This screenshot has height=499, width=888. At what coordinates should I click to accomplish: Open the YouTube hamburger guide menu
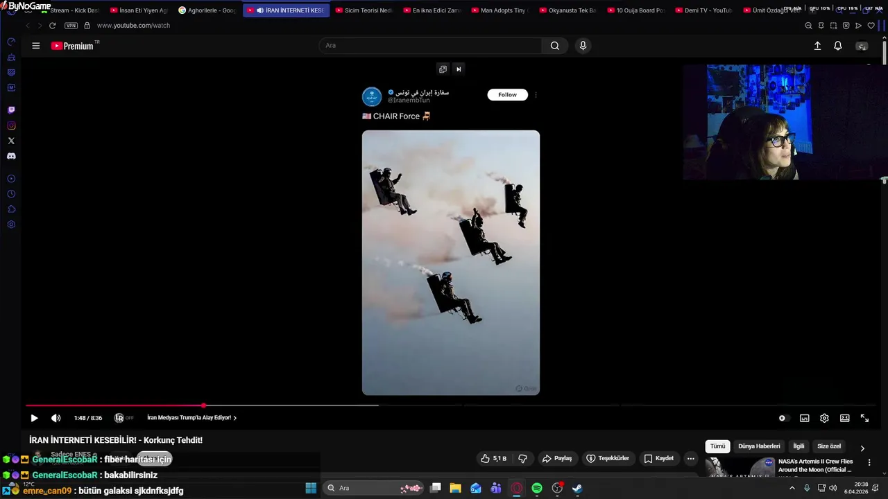point(35,46)
